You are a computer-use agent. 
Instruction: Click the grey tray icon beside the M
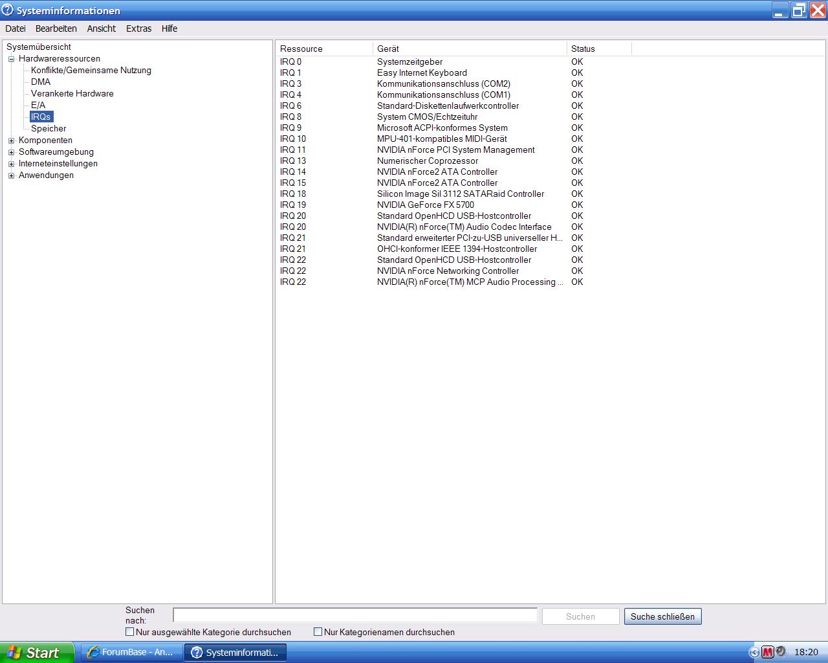(781, 651)
